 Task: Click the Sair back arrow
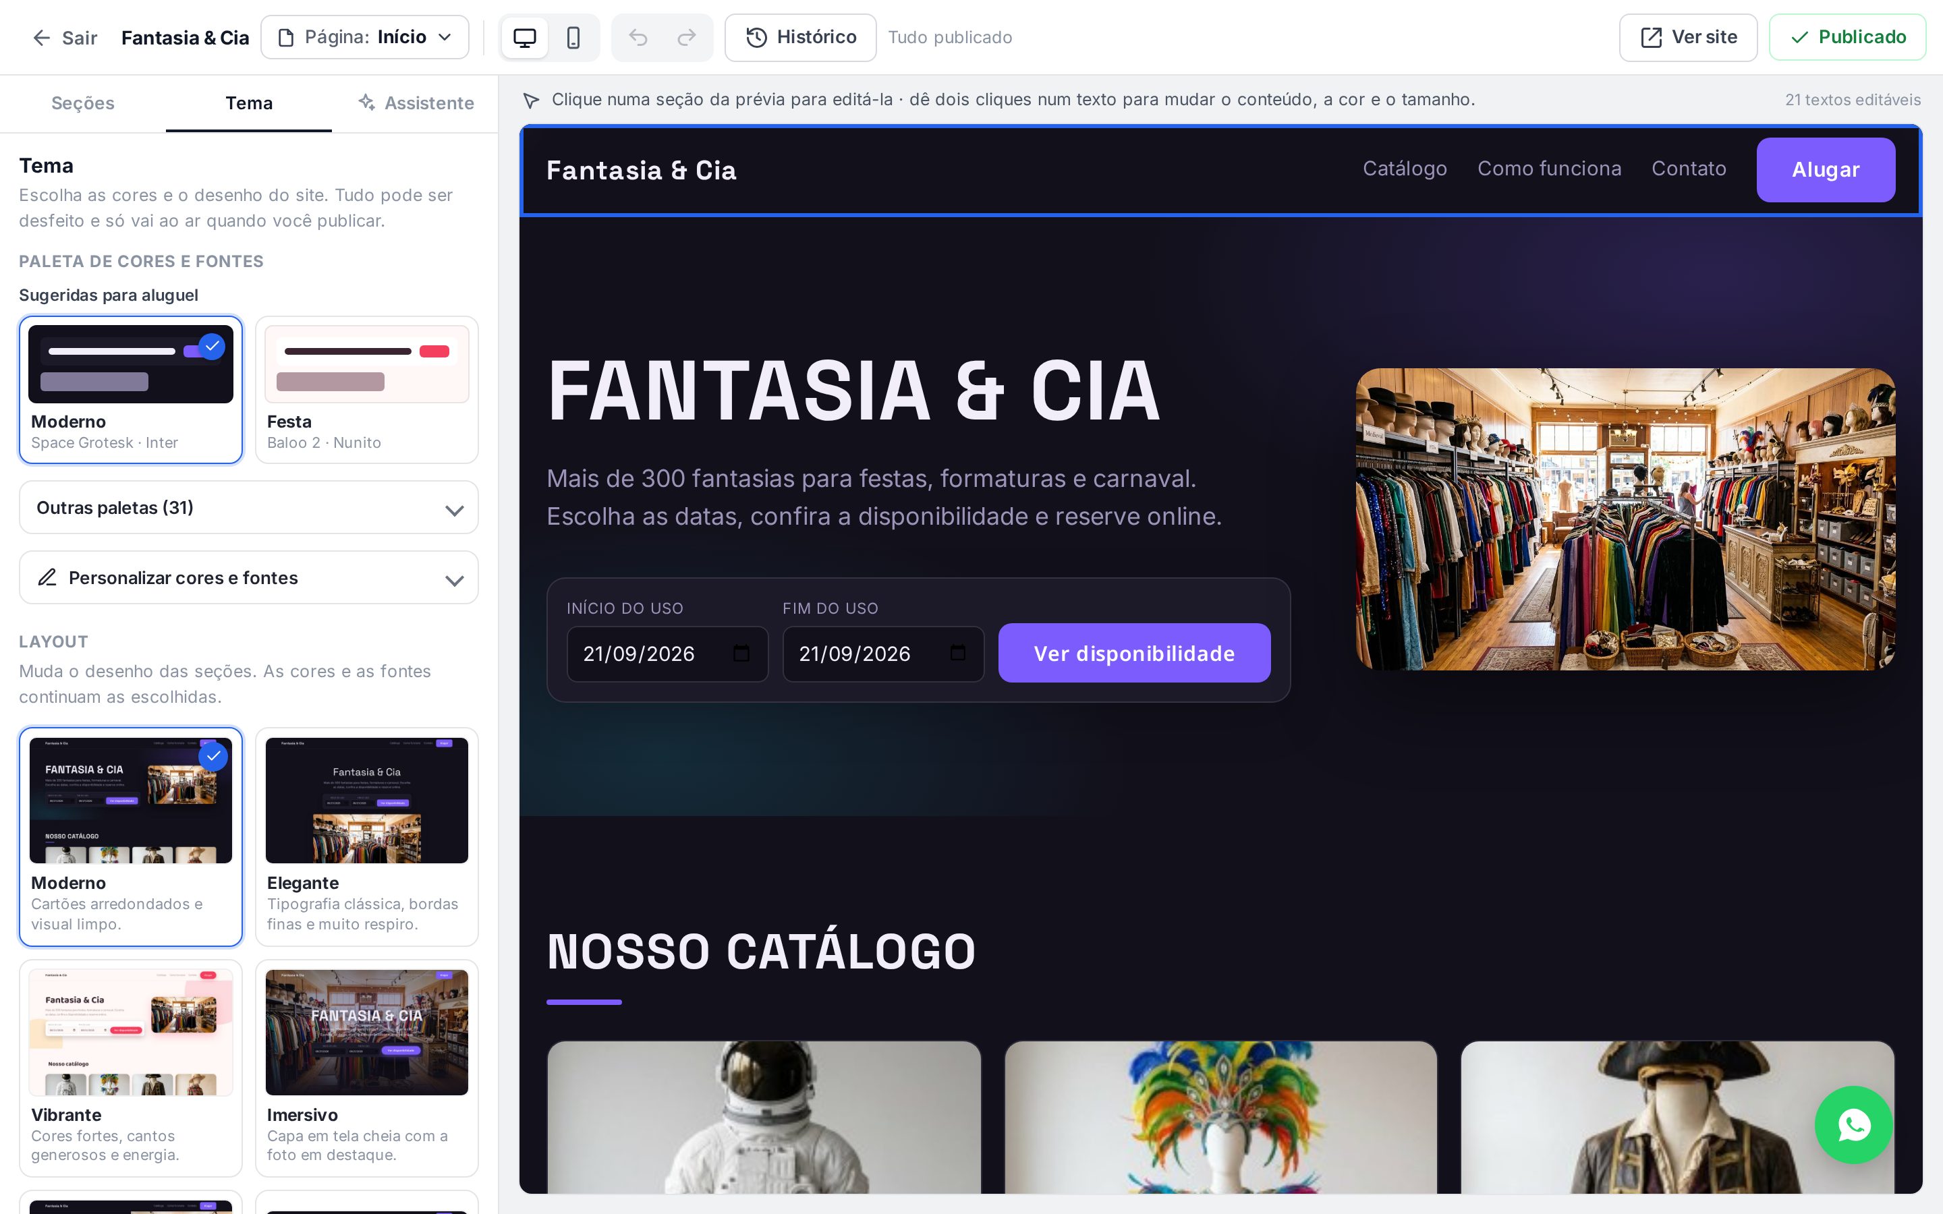pos(42,38)
